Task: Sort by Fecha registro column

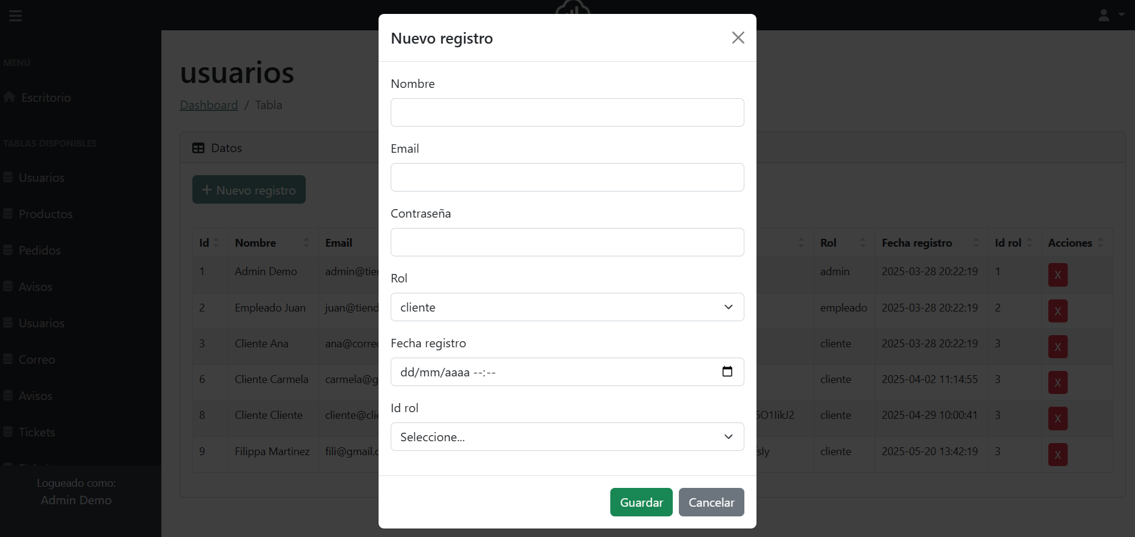Action: pos(975,242)
